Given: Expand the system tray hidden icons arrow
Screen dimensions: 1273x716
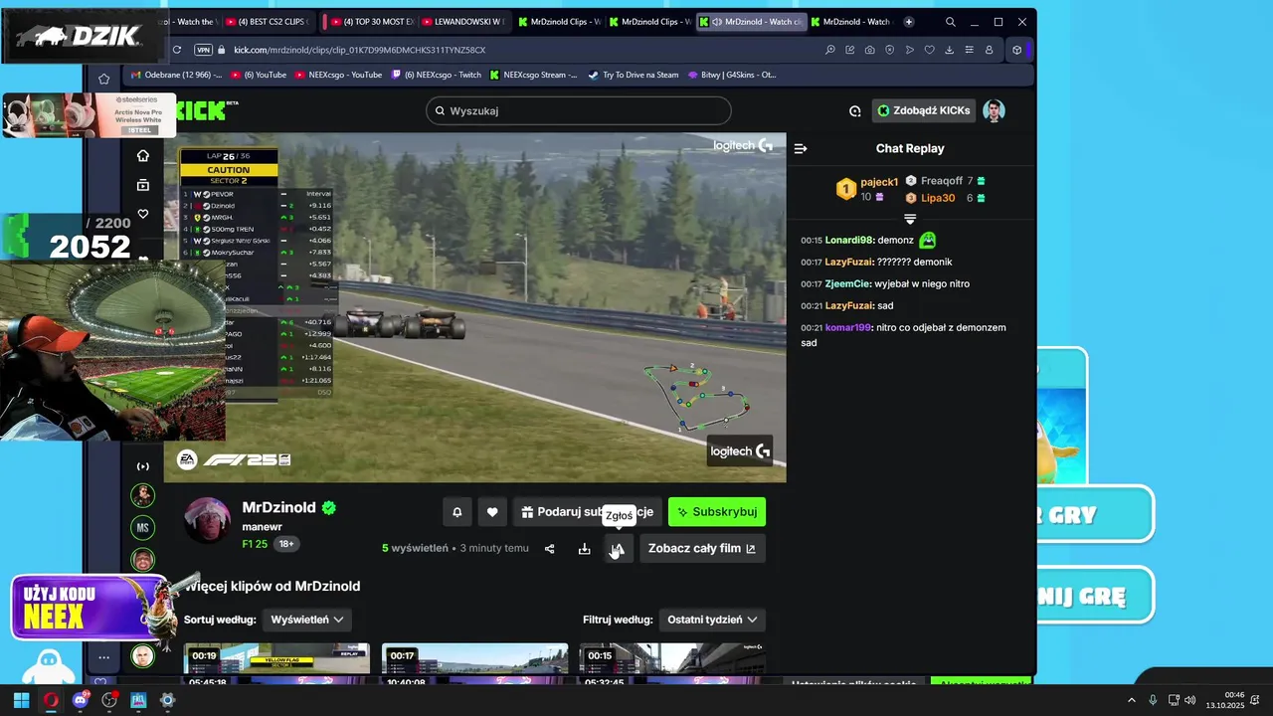Looking at the screenshot, I should click(x=1133, y=700).
